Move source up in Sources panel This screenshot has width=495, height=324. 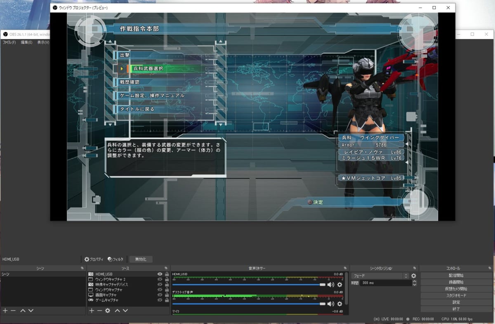pyautogui.click(x=118, y=310)
